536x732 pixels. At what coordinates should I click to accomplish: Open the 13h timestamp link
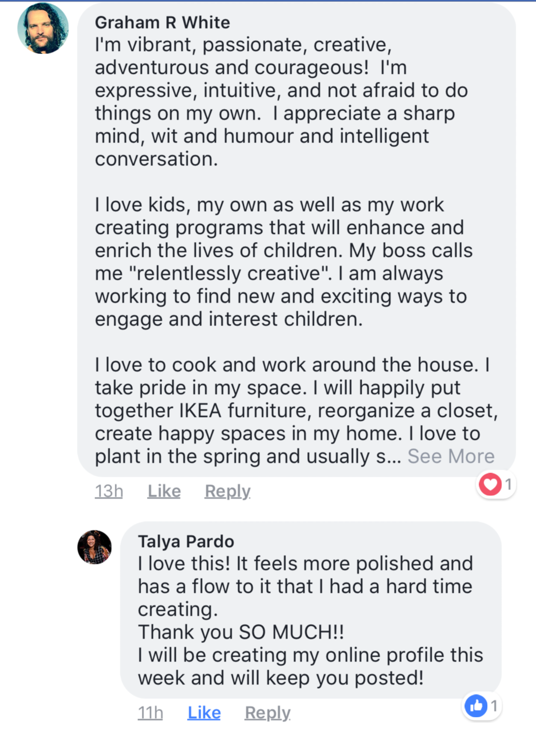pos(109,491)
